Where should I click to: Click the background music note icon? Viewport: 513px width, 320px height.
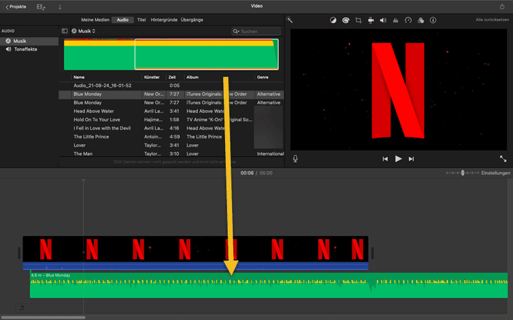pos(22,308)
